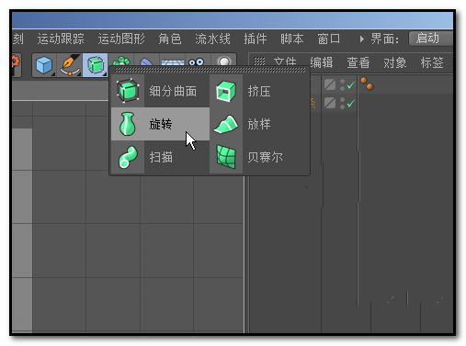Choose 挤压 extrude in the popup

click(259, 91)
